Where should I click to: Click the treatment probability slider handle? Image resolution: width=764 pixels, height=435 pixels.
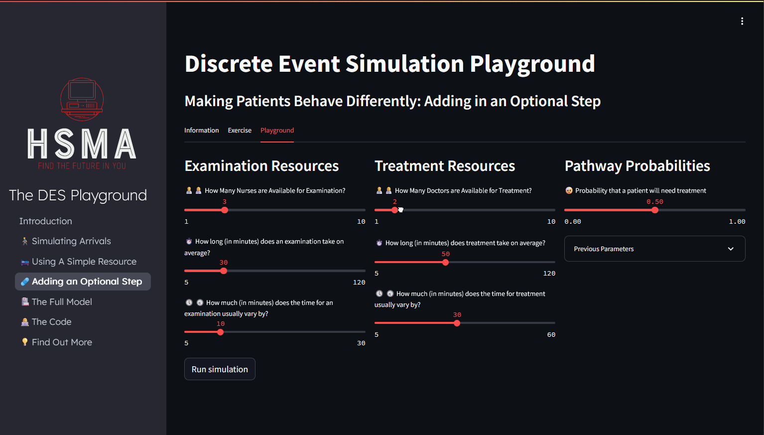click(x=655, y=210)
